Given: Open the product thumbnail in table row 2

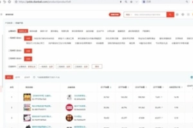Looking at the screenshot, I should (x=27, y=108).
